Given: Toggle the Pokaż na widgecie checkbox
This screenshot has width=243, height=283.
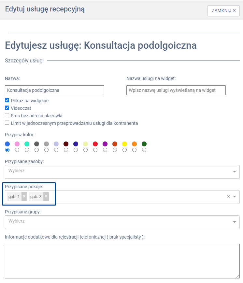Looking at the screenshot, I should [7, 100].
